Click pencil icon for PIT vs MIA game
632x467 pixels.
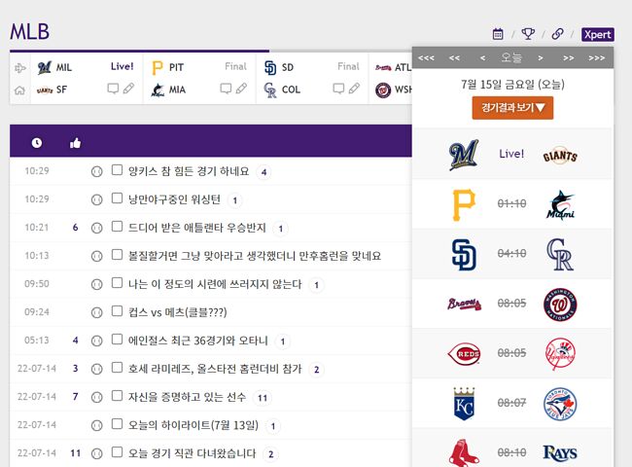point(241,89)
